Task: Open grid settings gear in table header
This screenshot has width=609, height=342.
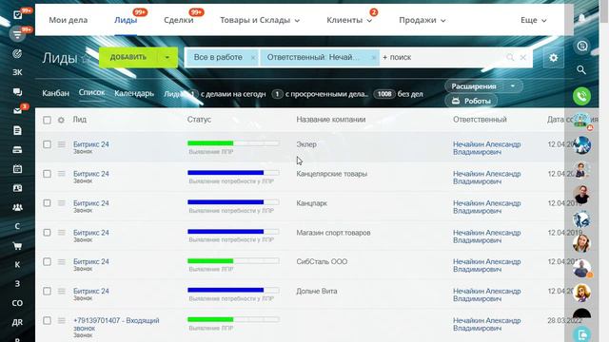Action: tap(61, 120)
